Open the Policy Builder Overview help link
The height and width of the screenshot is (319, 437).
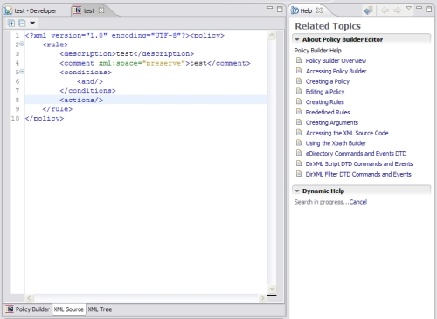336,60
